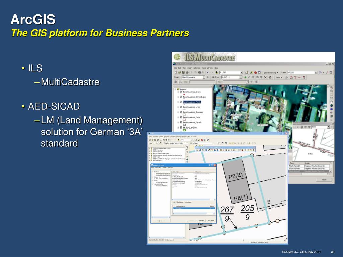Toggle NP_PIMS_WGS84 layer checkbox
The width and height of the screenshot is (343, 257).
181,127
